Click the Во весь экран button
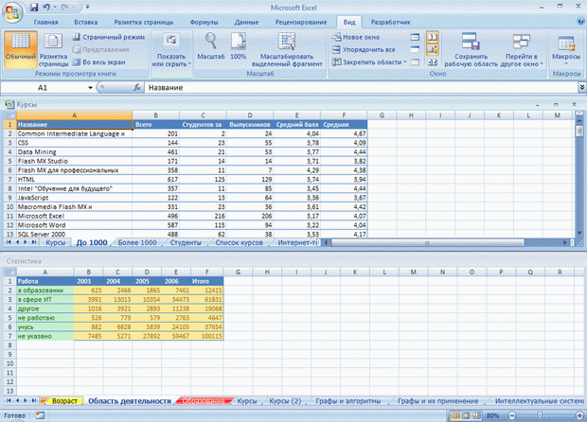The height and width of the screenshot is (422, 587). tap(106, 62)
